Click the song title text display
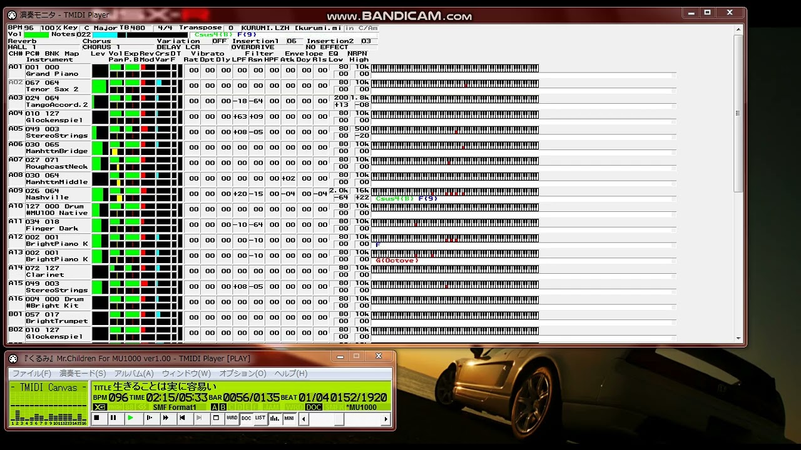Screen dimensions: 801x450 (x=164, y=387)
